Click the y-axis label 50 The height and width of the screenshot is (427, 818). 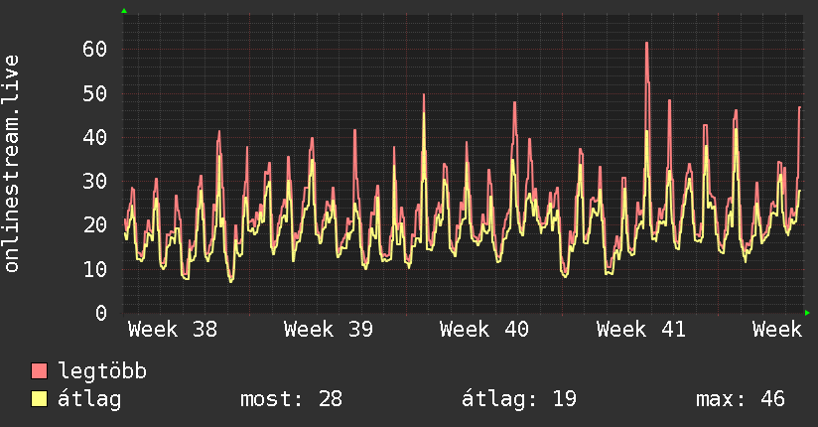coord(95,94)
